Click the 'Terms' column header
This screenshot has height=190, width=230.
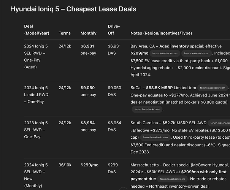65,33
